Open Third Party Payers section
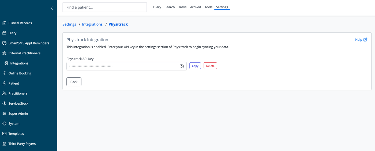The image size is (375, 151). pos(22,144)
